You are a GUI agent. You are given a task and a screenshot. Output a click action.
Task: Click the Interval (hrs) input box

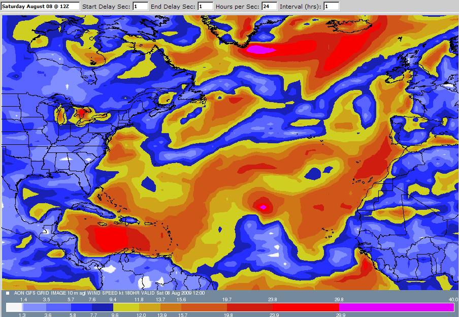click(331, 6)
